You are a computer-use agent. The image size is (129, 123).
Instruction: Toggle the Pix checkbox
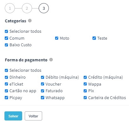(x=85, y=91)
